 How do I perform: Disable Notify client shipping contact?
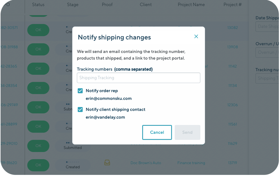(x=80, y=110)
